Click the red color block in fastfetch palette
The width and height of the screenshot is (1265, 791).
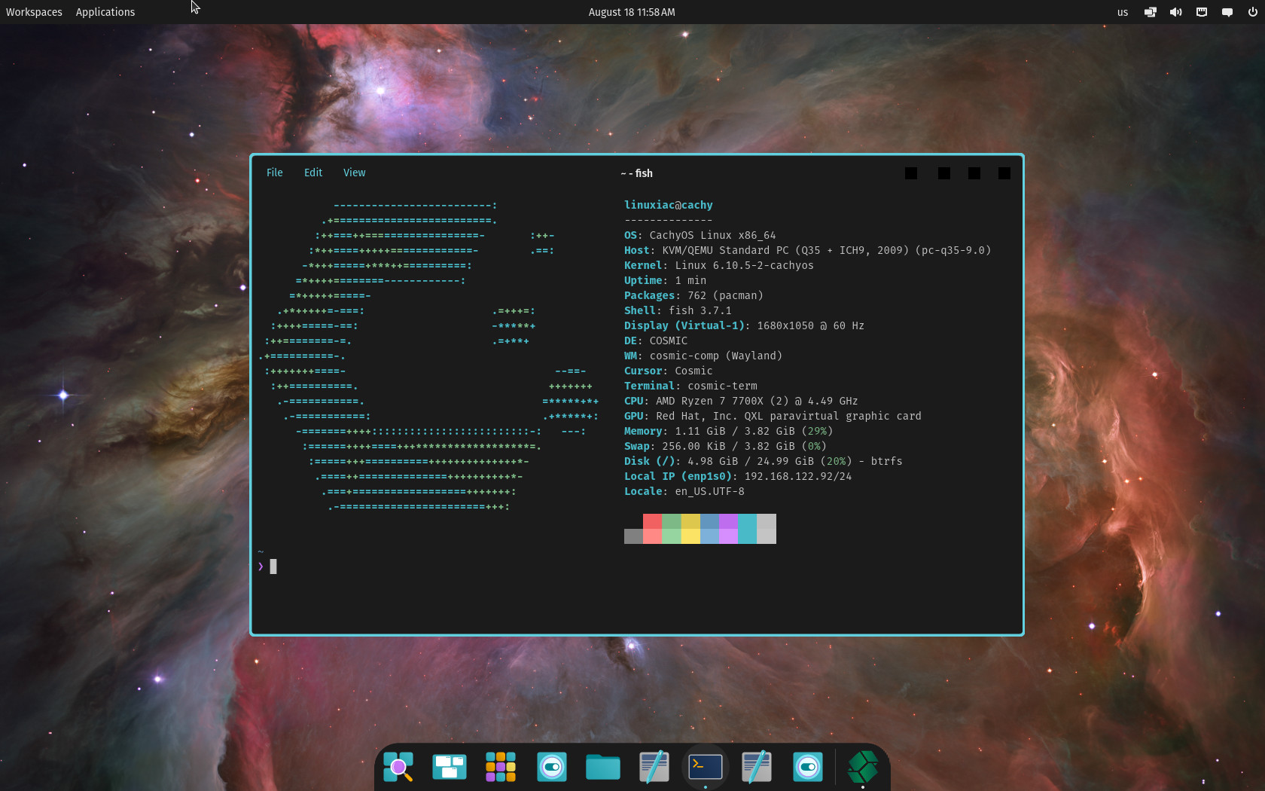[652, 528]
